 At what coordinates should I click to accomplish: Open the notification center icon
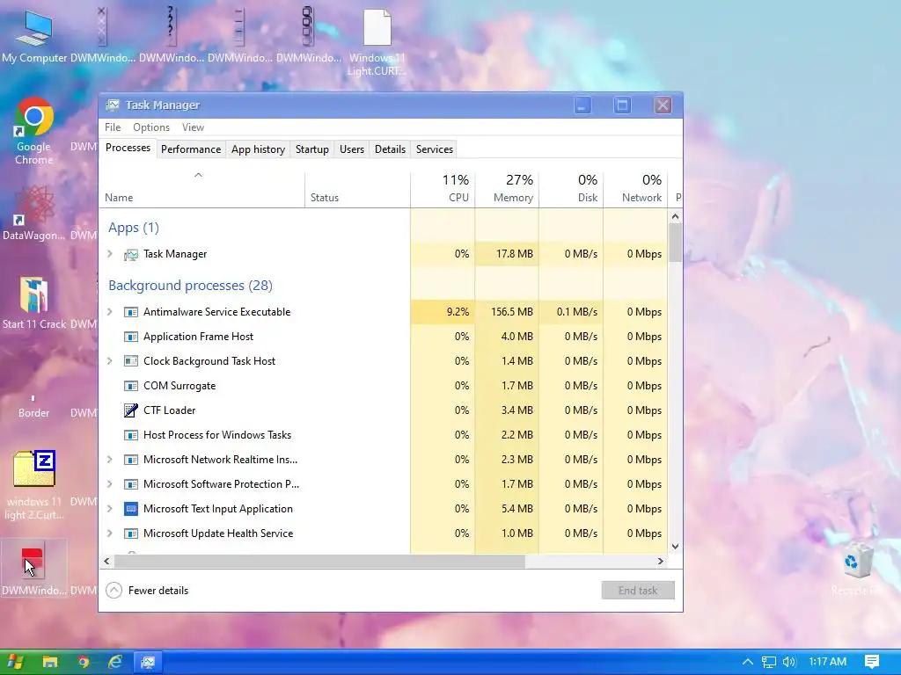pos(872,662)
